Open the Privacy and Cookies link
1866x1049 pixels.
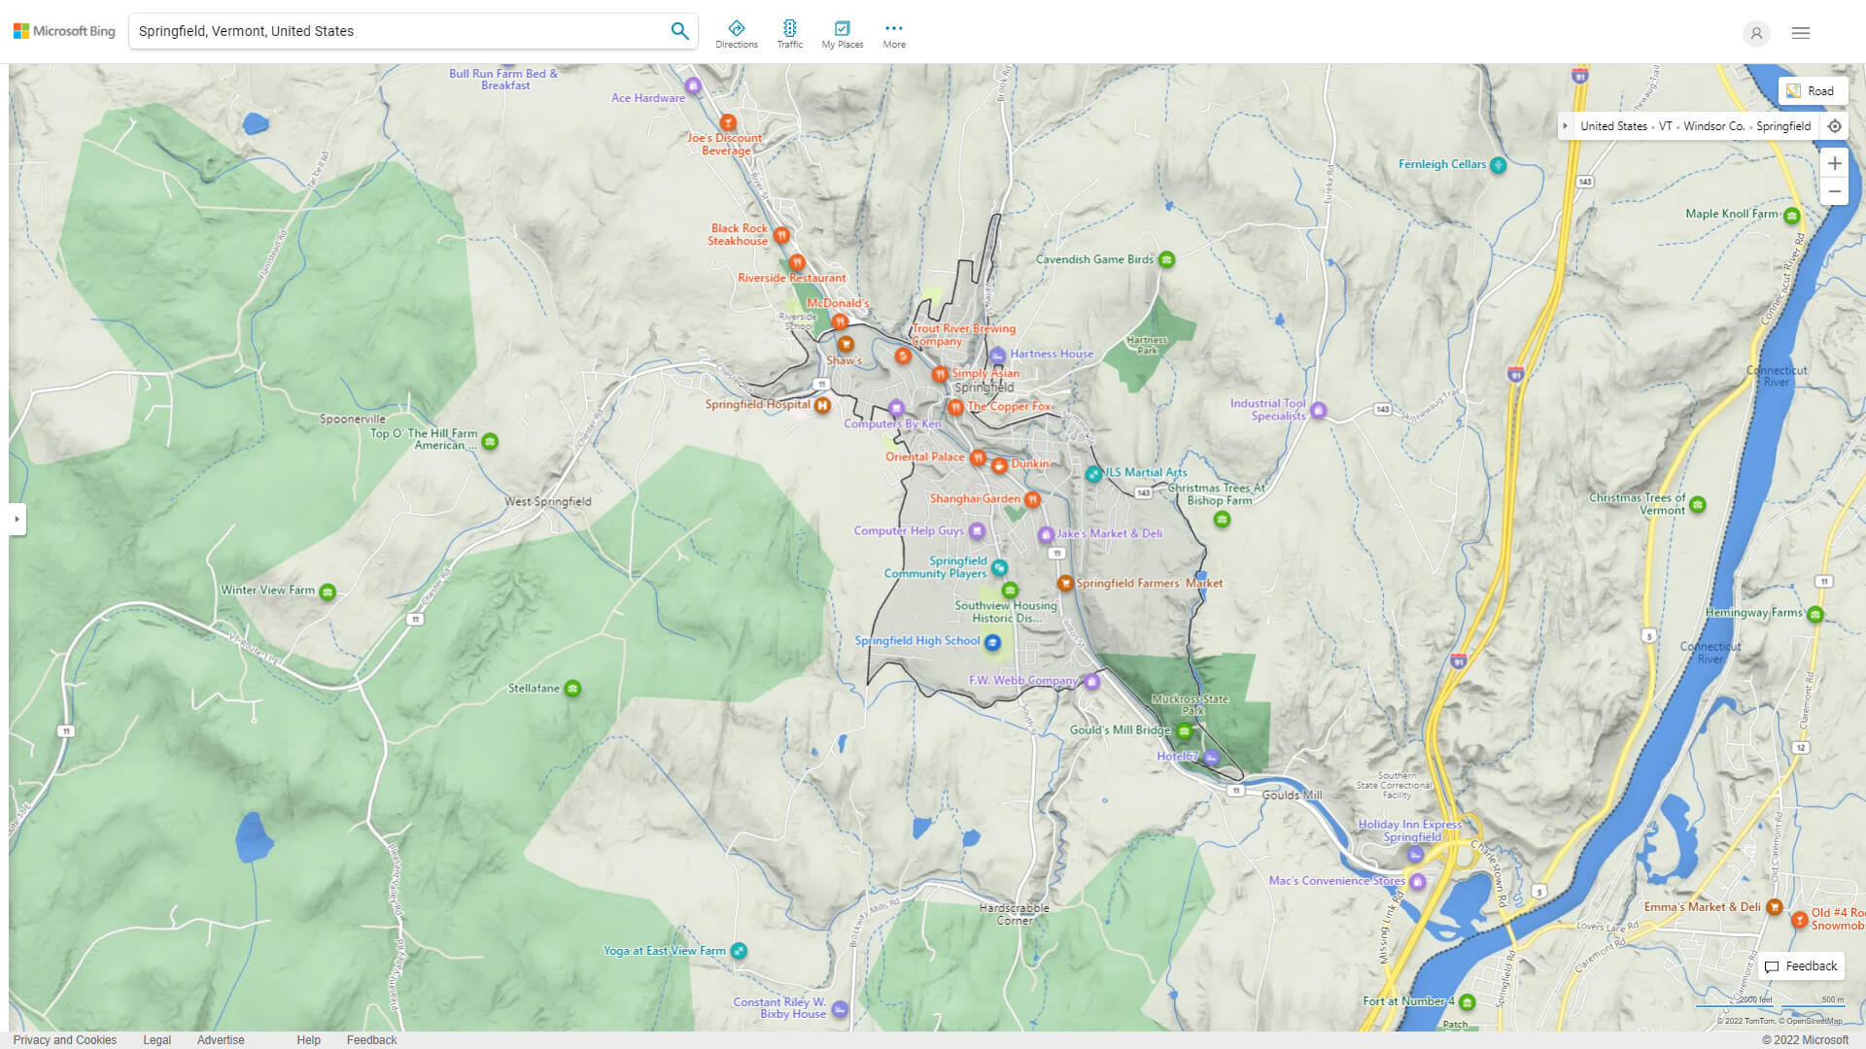click(65, 1039)
